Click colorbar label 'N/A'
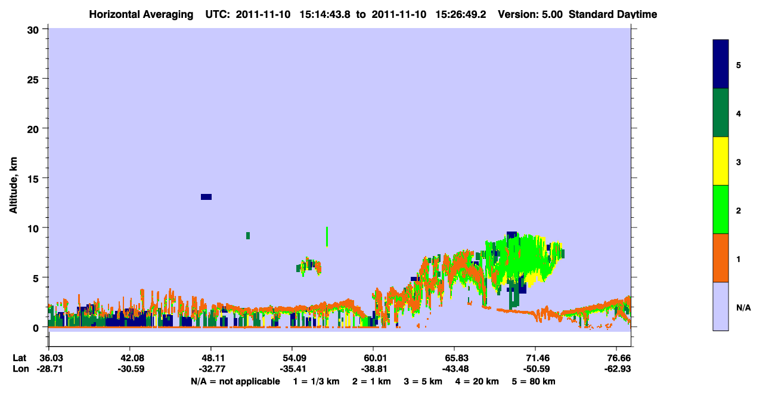This screenshot has width=775, height=398. click(743, 307)
